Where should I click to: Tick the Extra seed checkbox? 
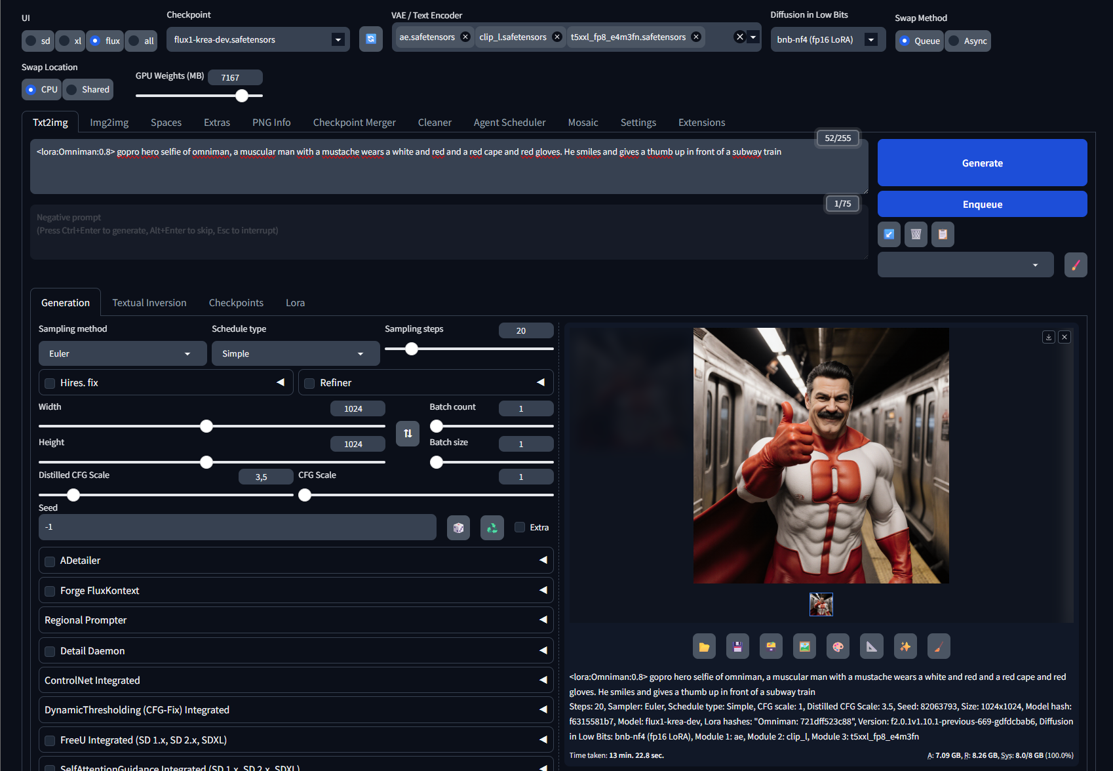[x=520, y=527]
